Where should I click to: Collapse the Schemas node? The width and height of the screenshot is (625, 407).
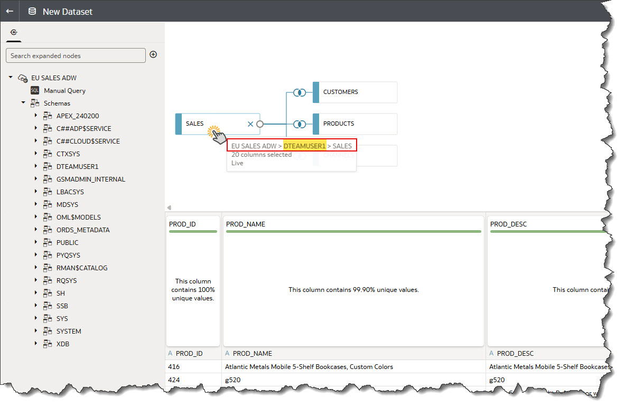pos(23,103)
